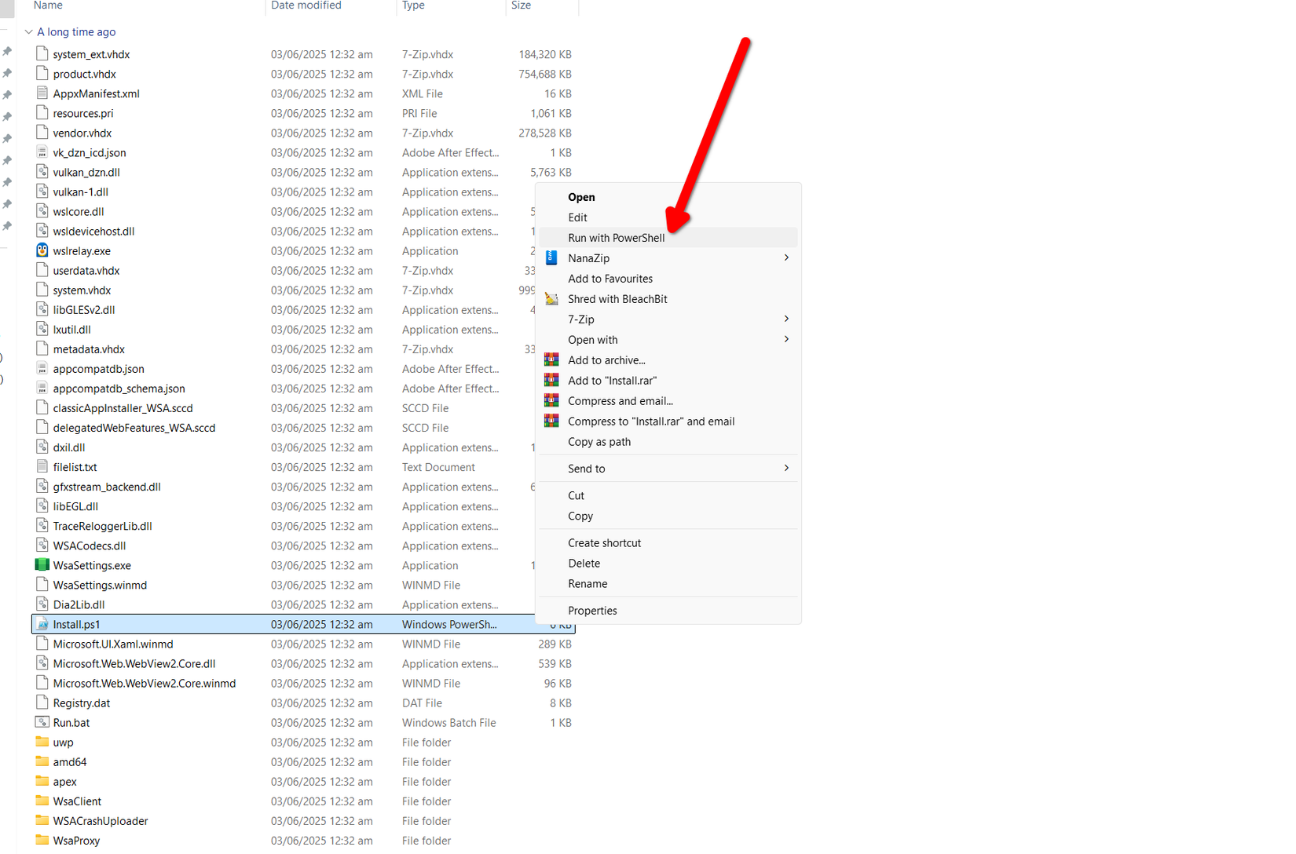Click the BleachBit shred icon
This screenshot has height=854, width=1296.
point(551,298)
